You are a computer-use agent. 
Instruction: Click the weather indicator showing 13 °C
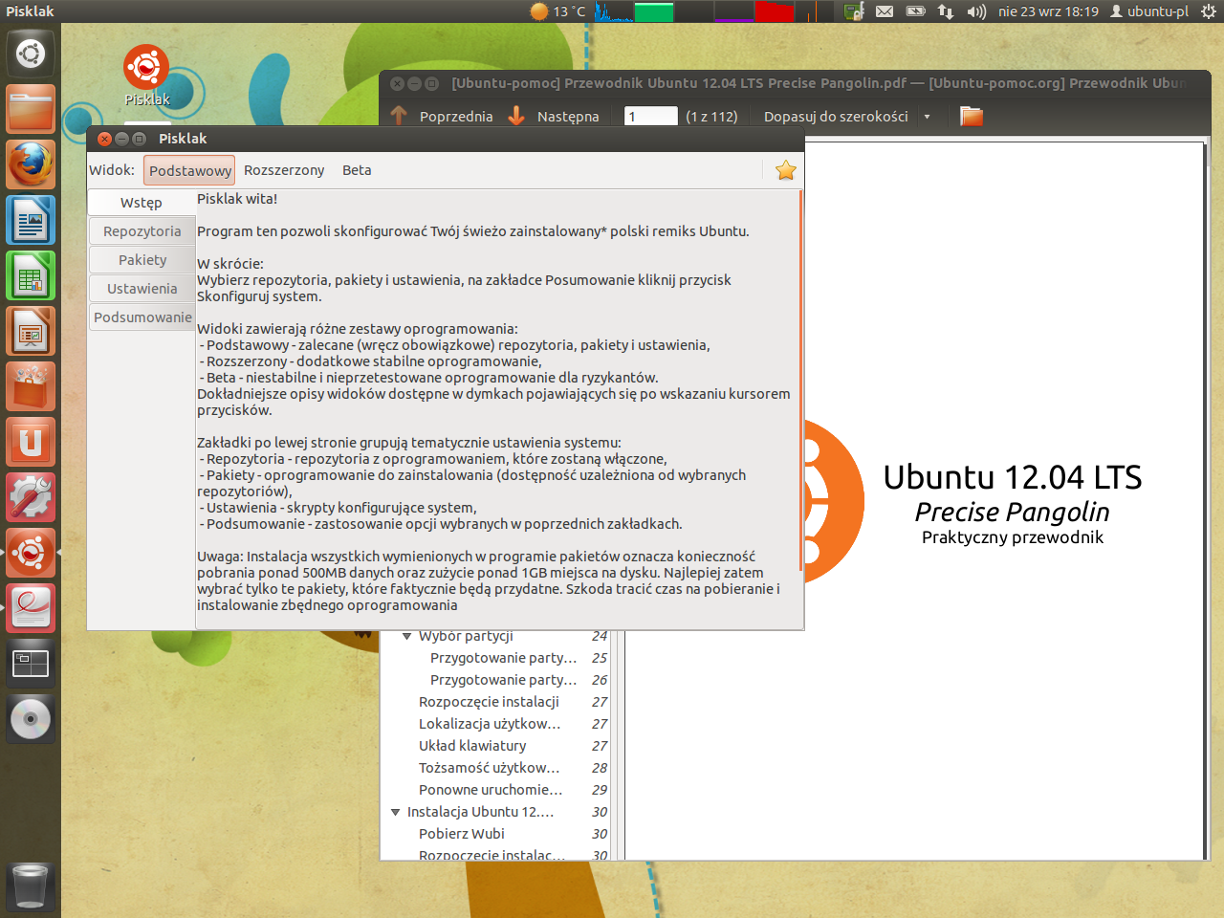(x=557, y=11)
